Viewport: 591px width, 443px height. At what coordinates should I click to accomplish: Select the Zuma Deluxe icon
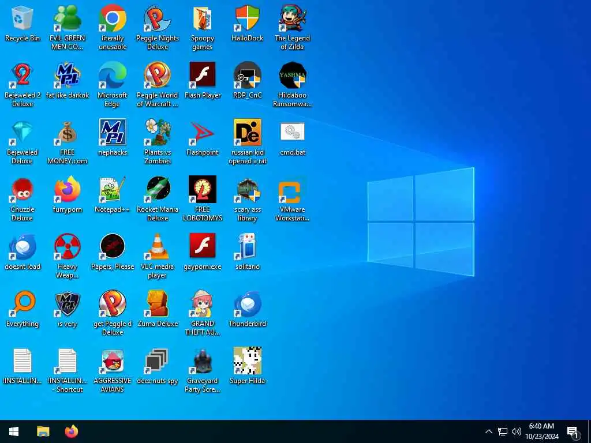158,303
